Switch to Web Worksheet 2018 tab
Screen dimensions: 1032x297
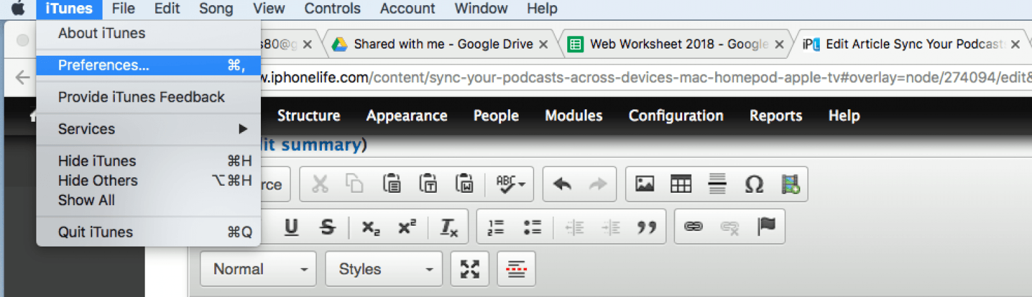(678, 44)
